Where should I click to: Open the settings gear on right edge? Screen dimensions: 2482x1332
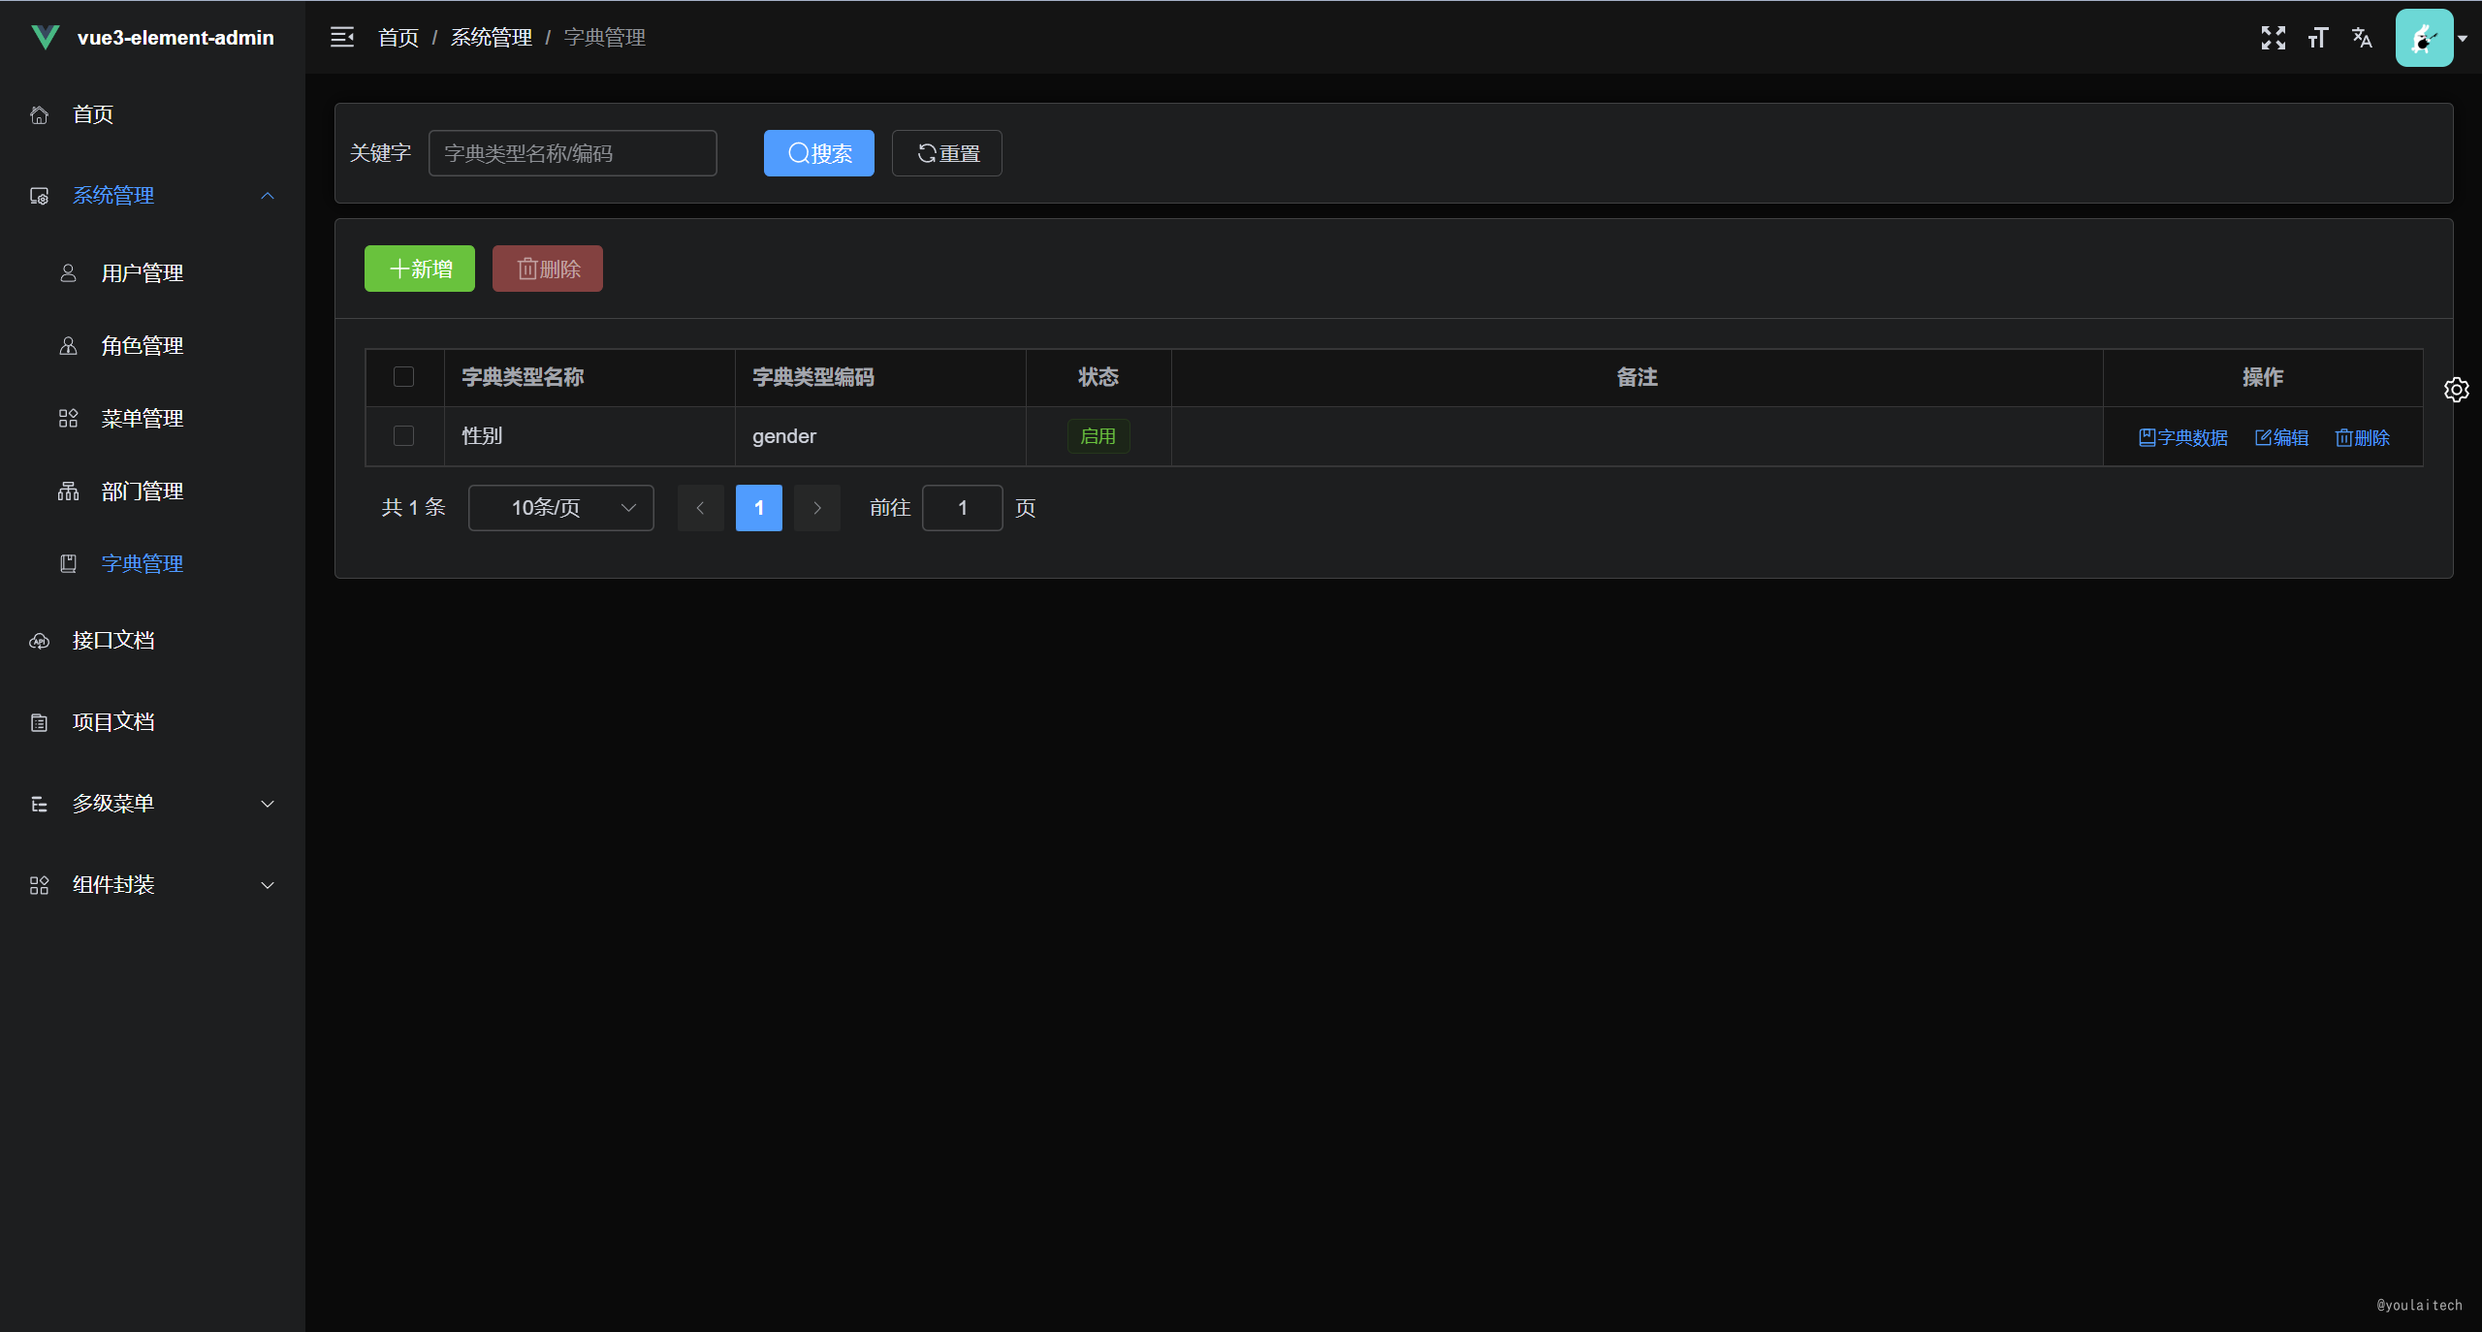click(x=2456, y=390)
